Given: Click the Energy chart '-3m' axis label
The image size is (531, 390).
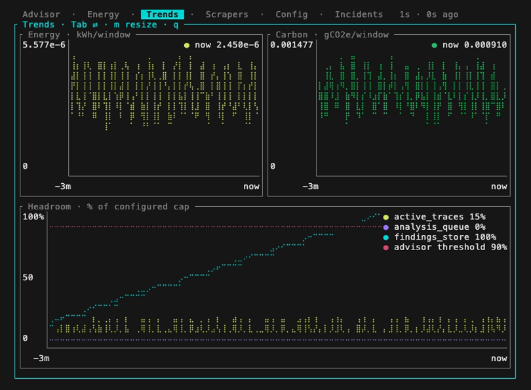Looking at the screenshot, I should click(63, 186).
